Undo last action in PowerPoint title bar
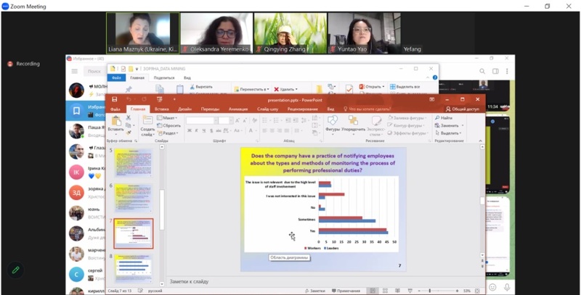This screenshot has width=581, height=295. pos(129,99)
